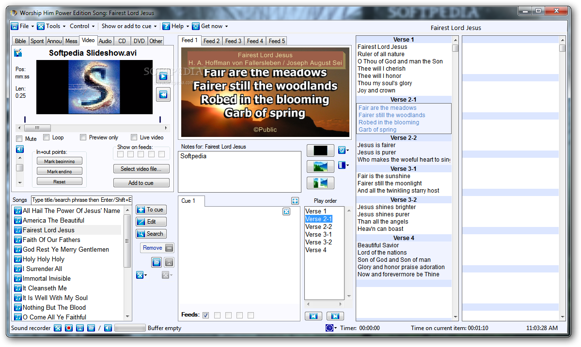Click the sound recorder settings icon
Viewport: 581px width, 347px height.
(x=58, y=328)
